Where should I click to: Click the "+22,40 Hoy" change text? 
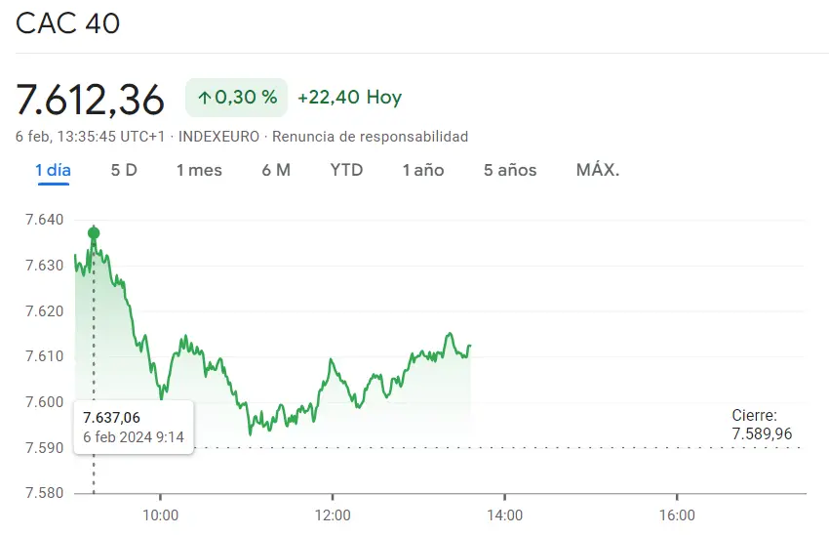(349, 98)
